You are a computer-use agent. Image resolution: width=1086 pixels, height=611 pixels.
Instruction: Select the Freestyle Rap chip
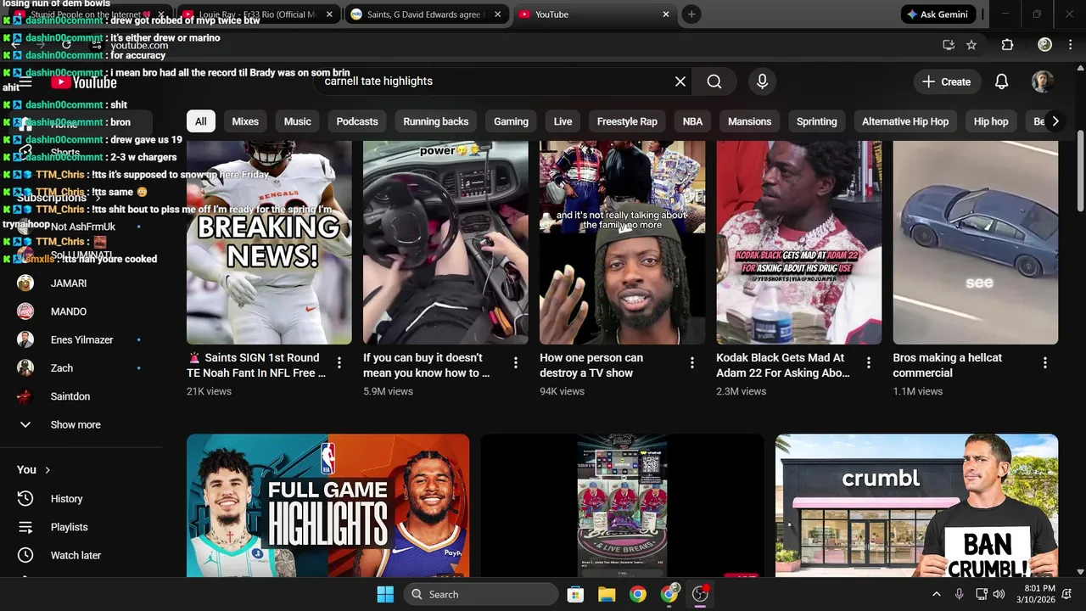point(627,121)
